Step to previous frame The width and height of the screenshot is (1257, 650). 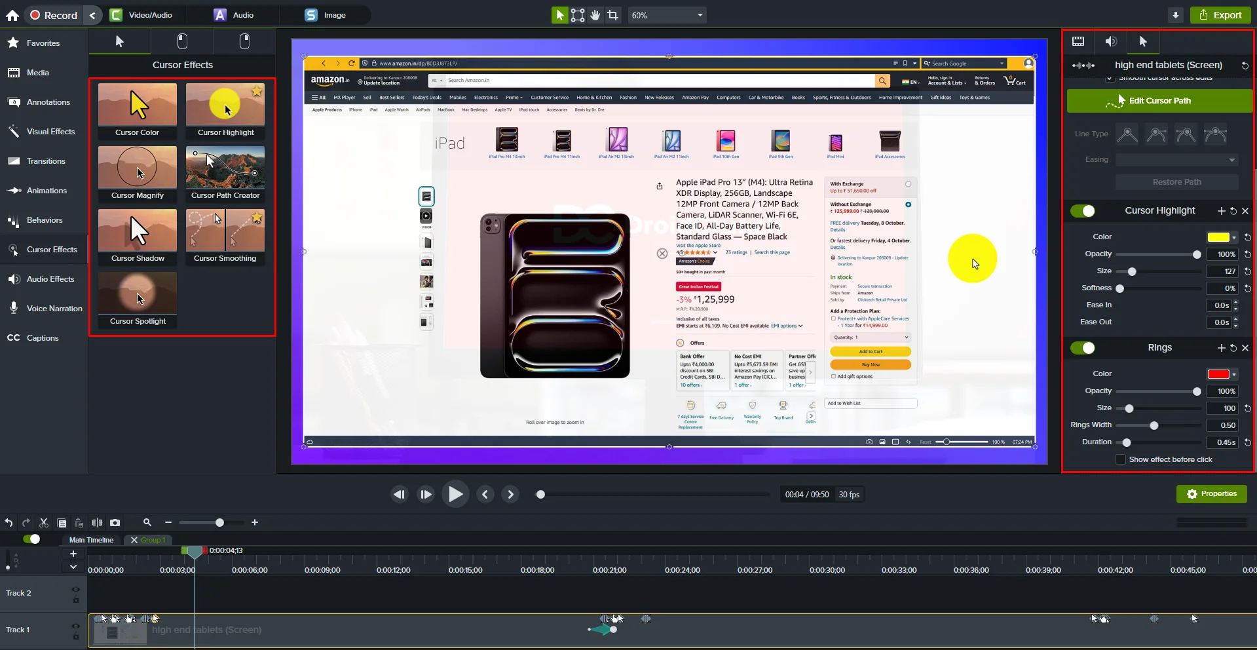click(x=399, y=495)
